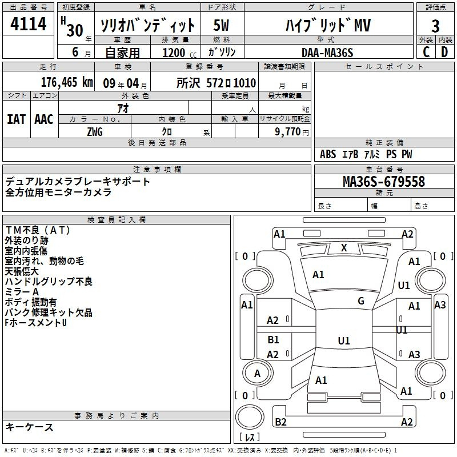Screen dimensions: 457x457
Task: Click the mileage value 176,465 km
Action: tap(66, 82)
